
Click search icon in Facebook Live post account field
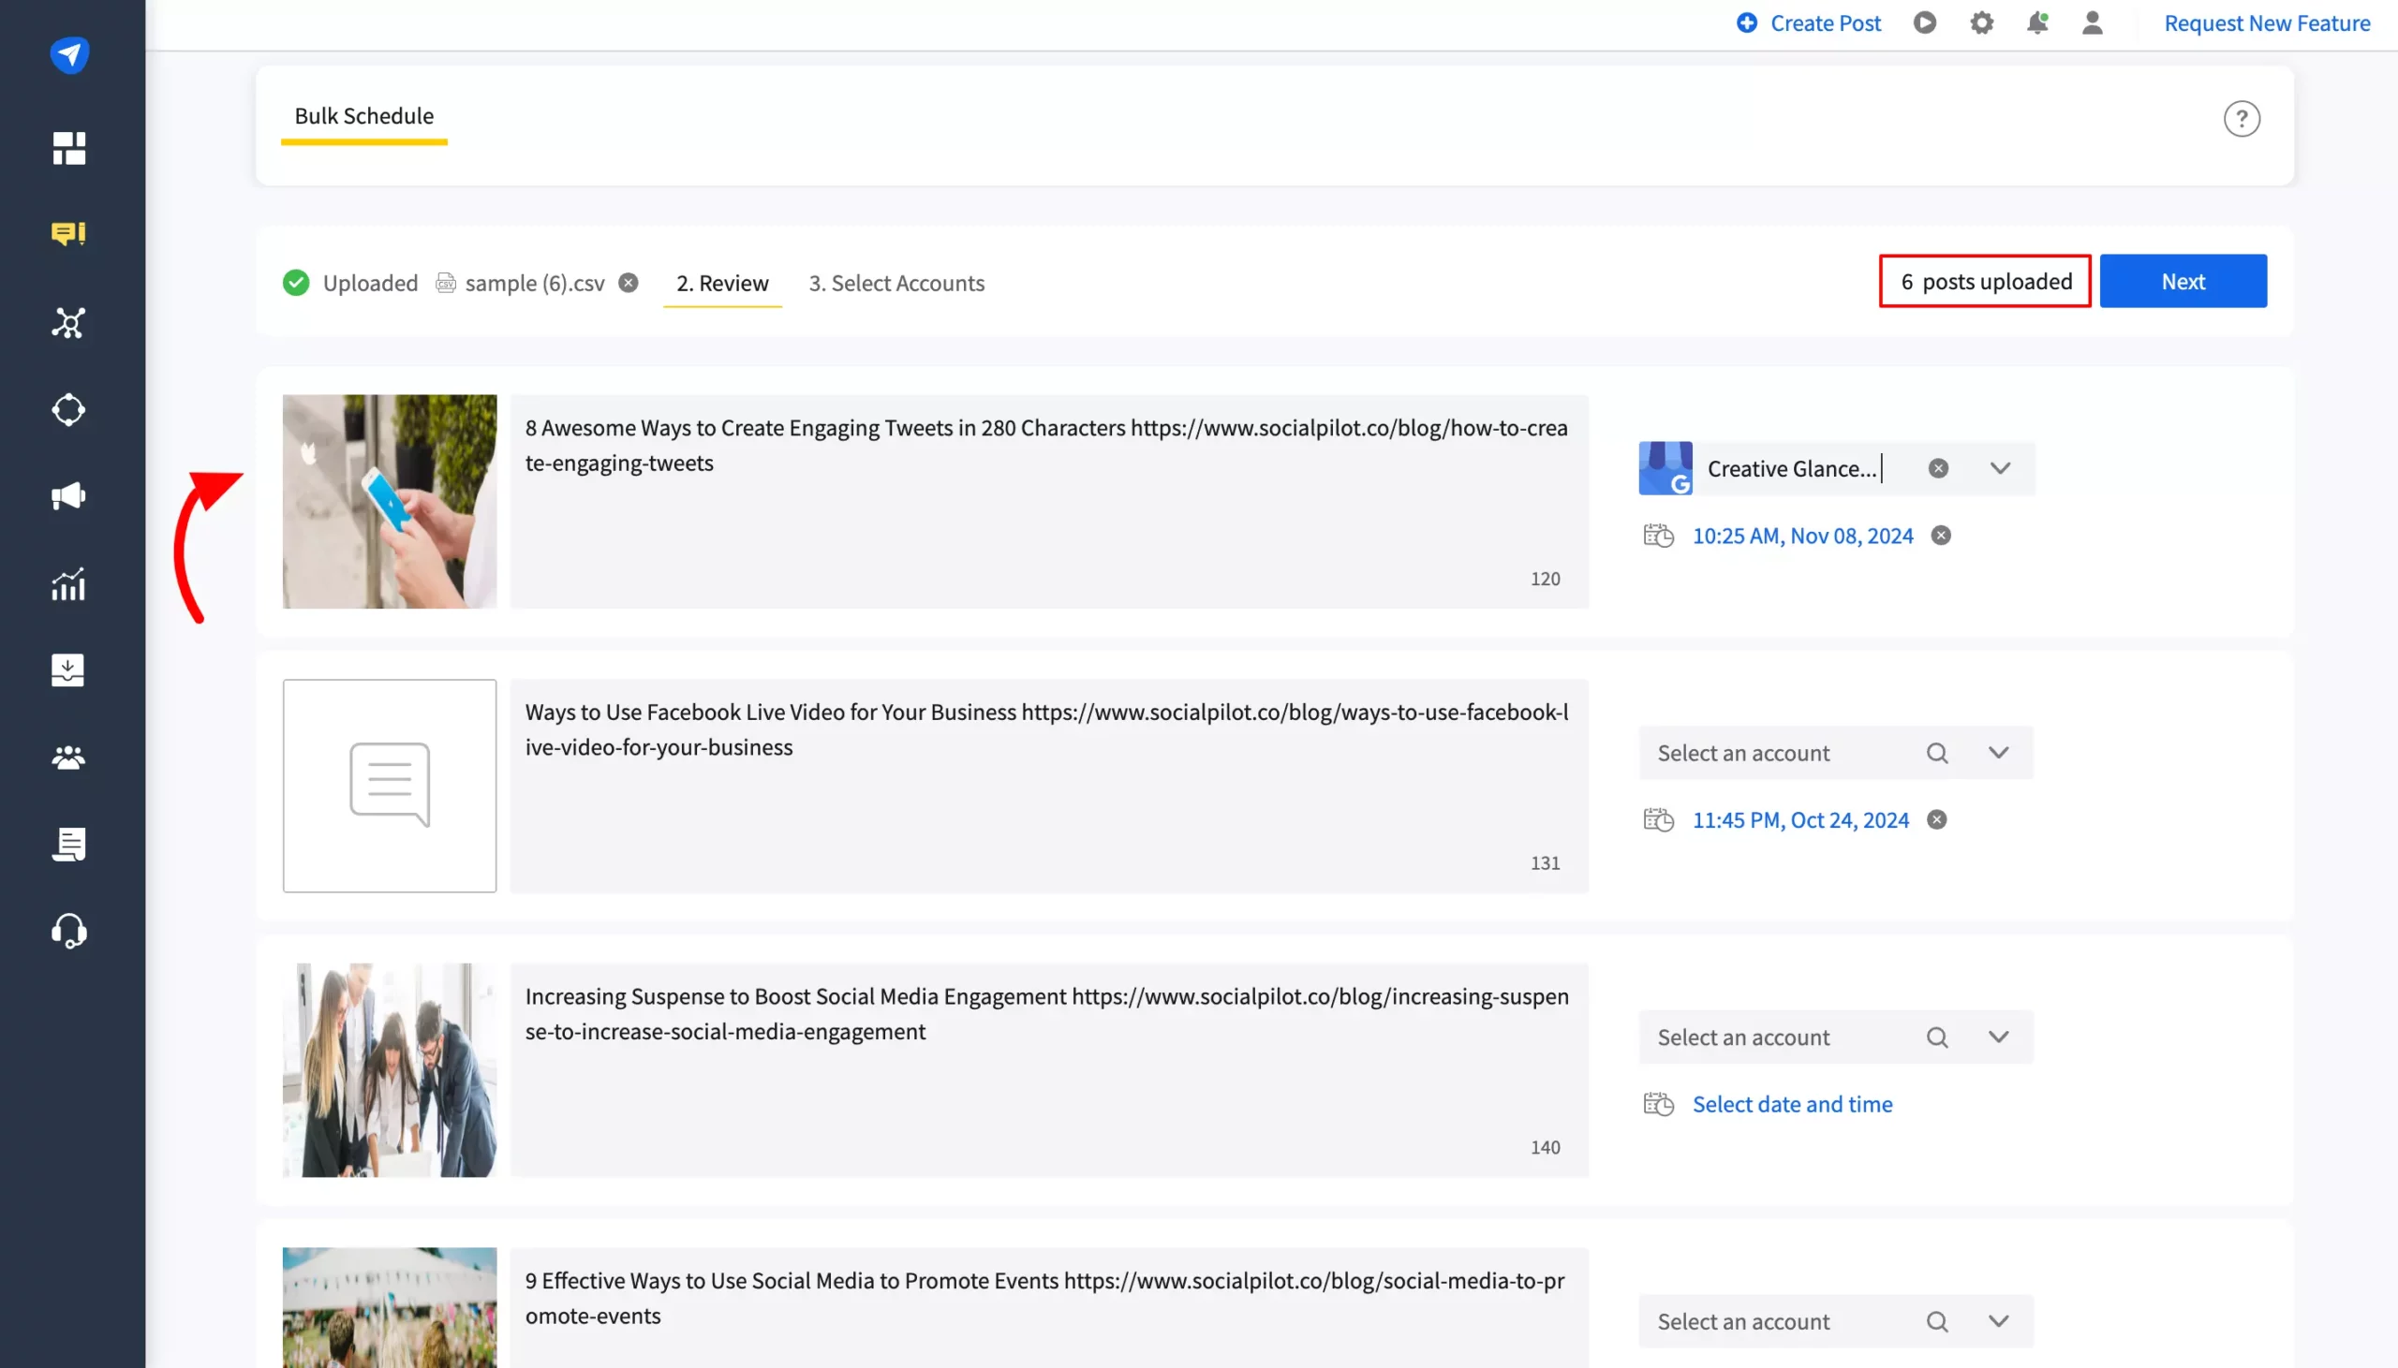click(x=1936, y=753)
